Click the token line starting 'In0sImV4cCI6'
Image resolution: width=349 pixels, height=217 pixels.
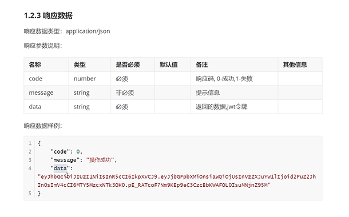point(154,185)
